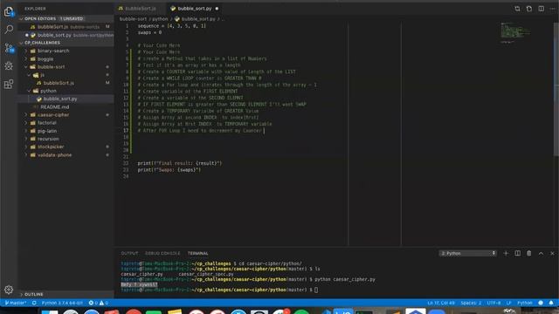
Task: Open the editor More Actions menu
Action: [x=553, y=9]
